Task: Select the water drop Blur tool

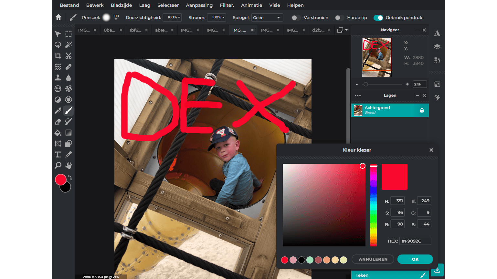Action: [69, 78]
